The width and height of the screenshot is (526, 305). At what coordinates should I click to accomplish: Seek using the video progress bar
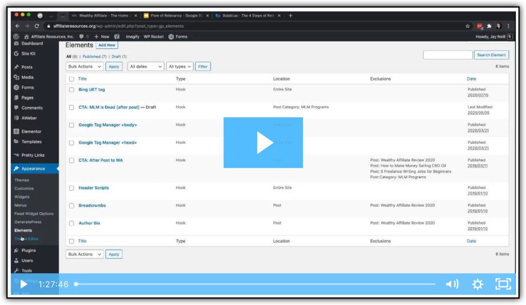pos(255,284)
